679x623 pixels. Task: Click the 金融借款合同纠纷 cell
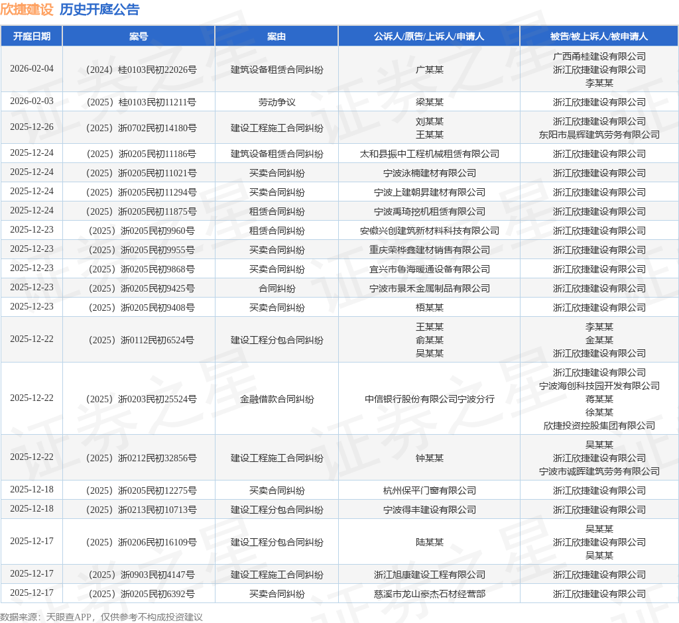tap(277, 399)
